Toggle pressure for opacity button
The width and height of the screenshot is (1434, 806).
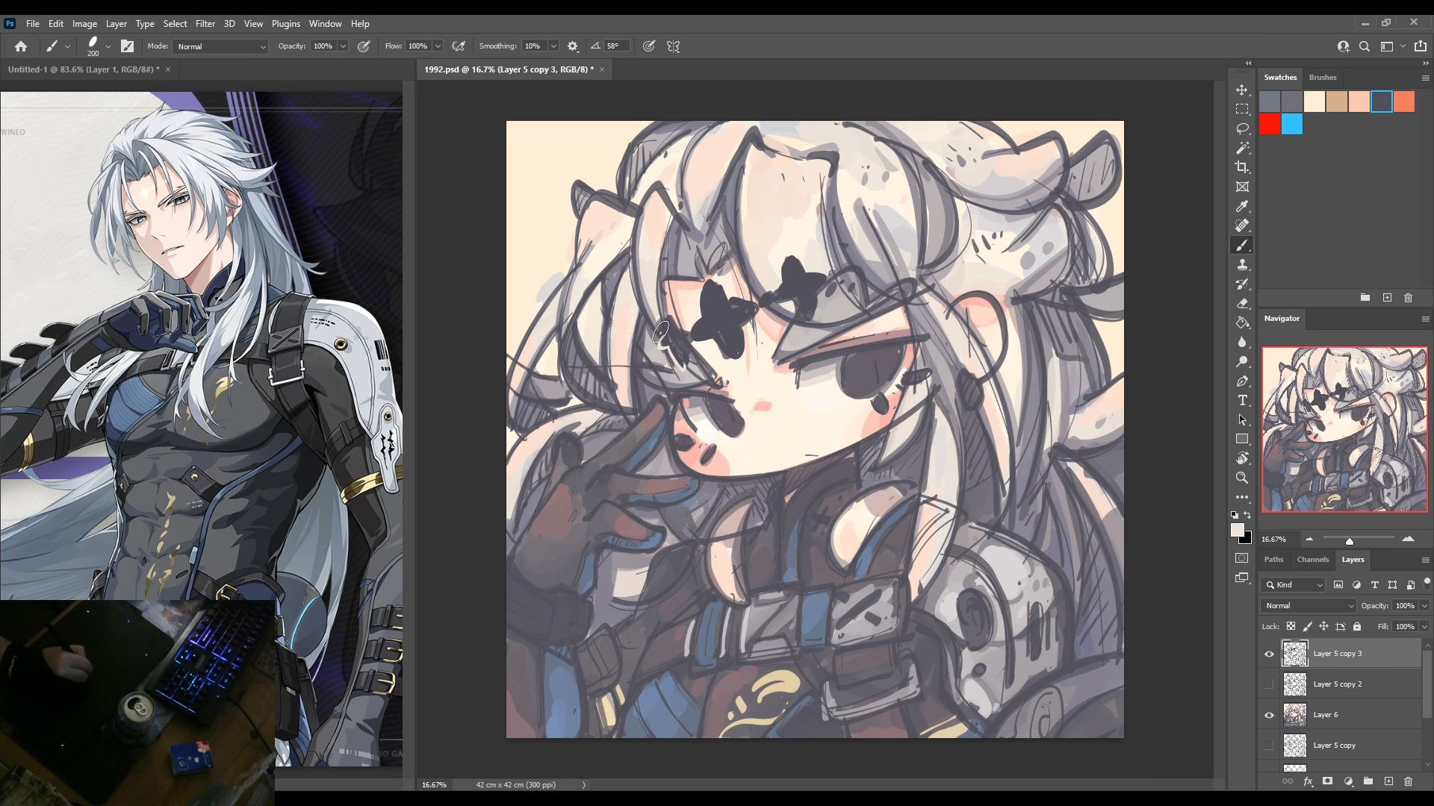pos(364,46)
